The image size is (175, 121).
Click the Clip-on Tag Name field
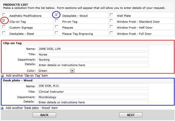[93, 49]
